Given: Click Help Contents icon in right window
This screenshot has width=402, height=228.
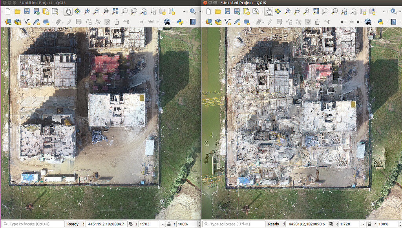Looking at the screenshot, I should [x=393, y=22].
